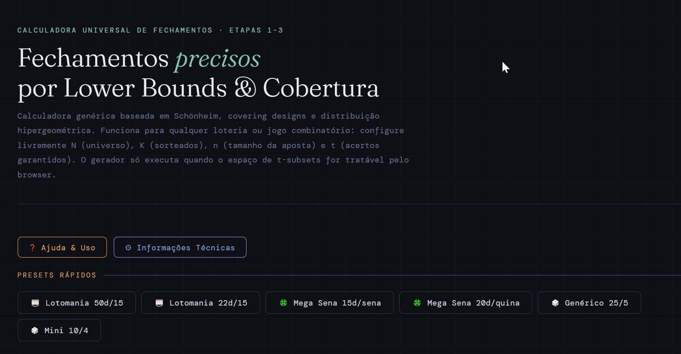Click the question mark icon on Ajuda & Uso
Image resolution: width=681 pixels, height=354 pixels.
pyautogui.click(x=32, y=248)
